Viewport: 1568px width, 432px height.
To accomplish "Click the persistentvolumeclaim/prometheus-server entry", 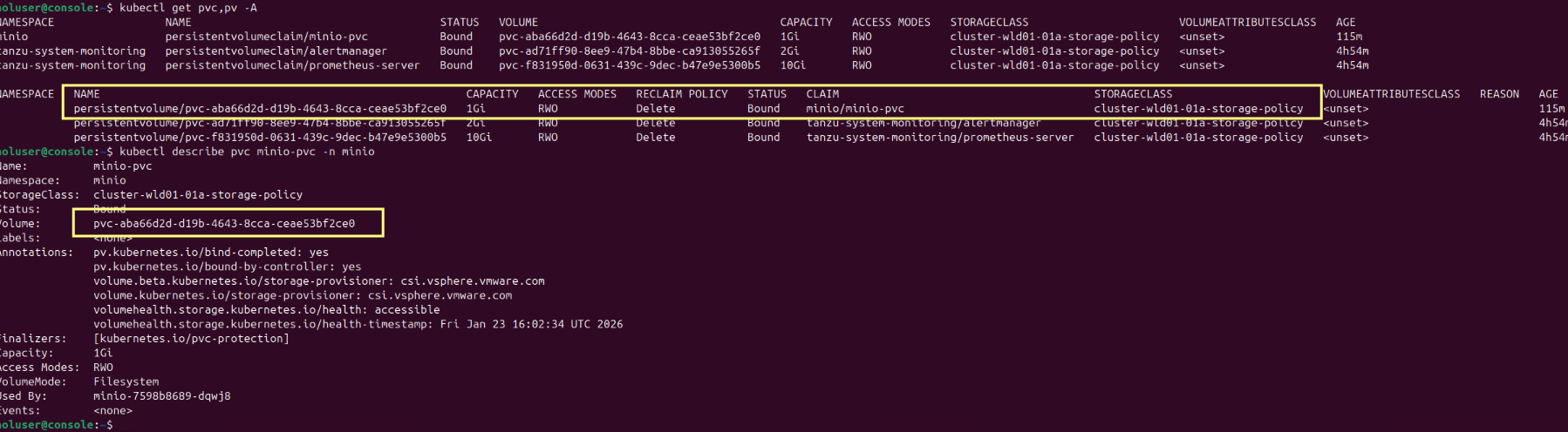I will pos(292,65).
